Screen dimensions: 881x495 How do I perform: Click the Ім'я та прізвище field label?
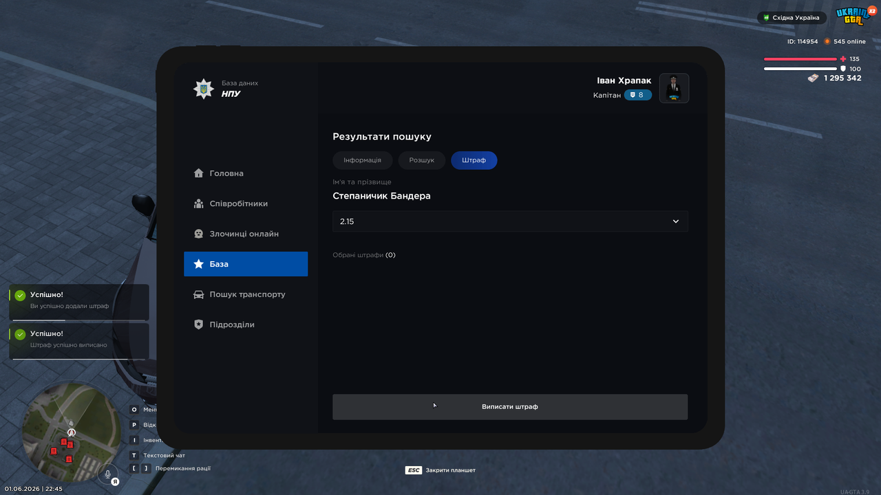[362, 182]
